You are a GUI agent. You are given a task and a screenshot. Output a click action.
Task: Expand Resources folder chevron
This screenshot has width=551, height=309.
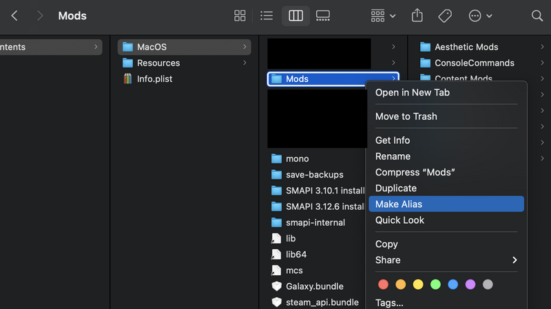tap(245, 63)
